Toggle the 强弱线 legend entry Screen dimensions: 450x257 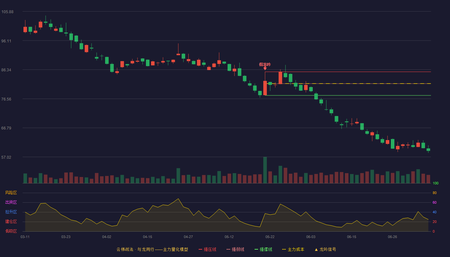click(235, 249)
